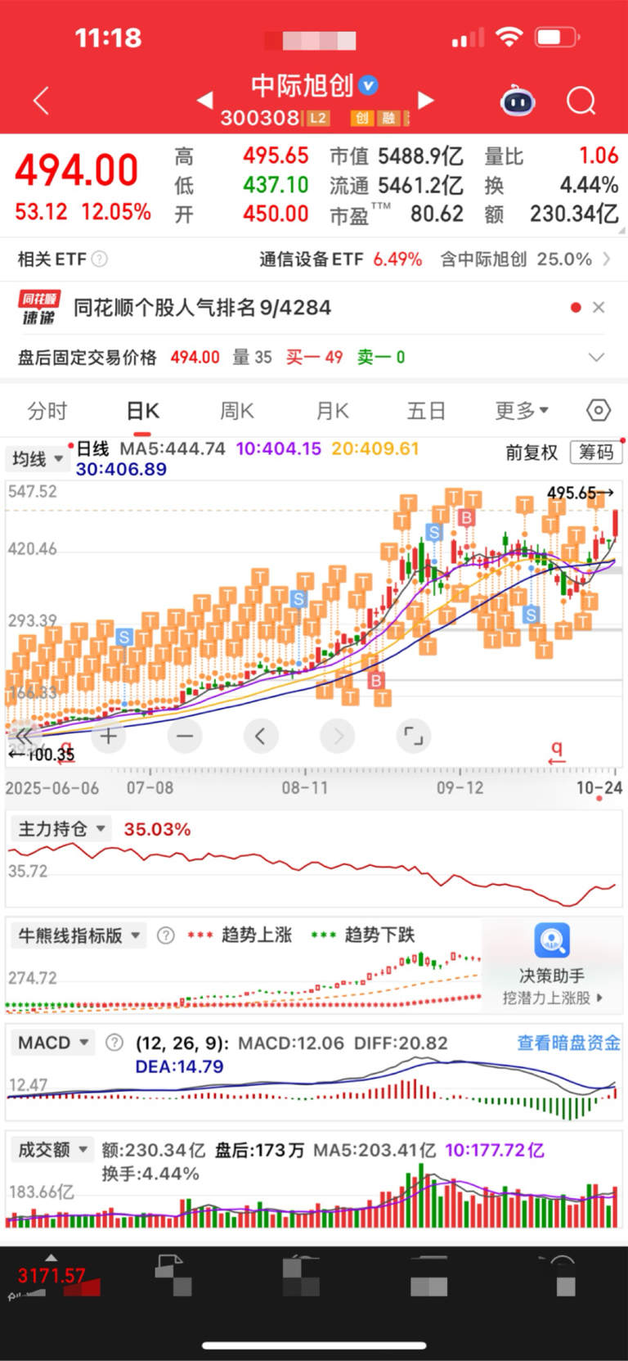Switch to previous stock with left triangle
628x1361 pixels.
pyautogui.click(x=205, y=100)
